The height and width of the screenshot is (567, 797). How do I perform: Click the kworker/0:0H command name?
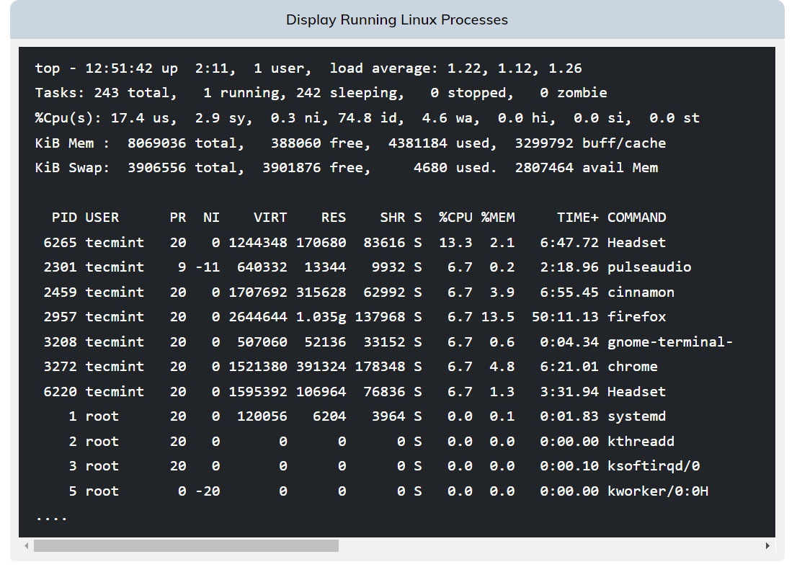(x=658, y=491)
